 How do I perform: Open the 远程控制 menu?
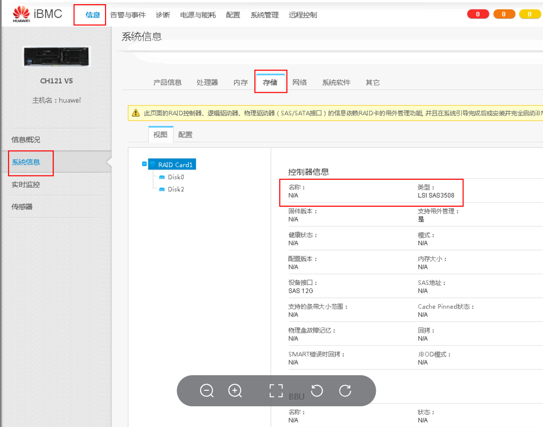click(x=303, y=15)
